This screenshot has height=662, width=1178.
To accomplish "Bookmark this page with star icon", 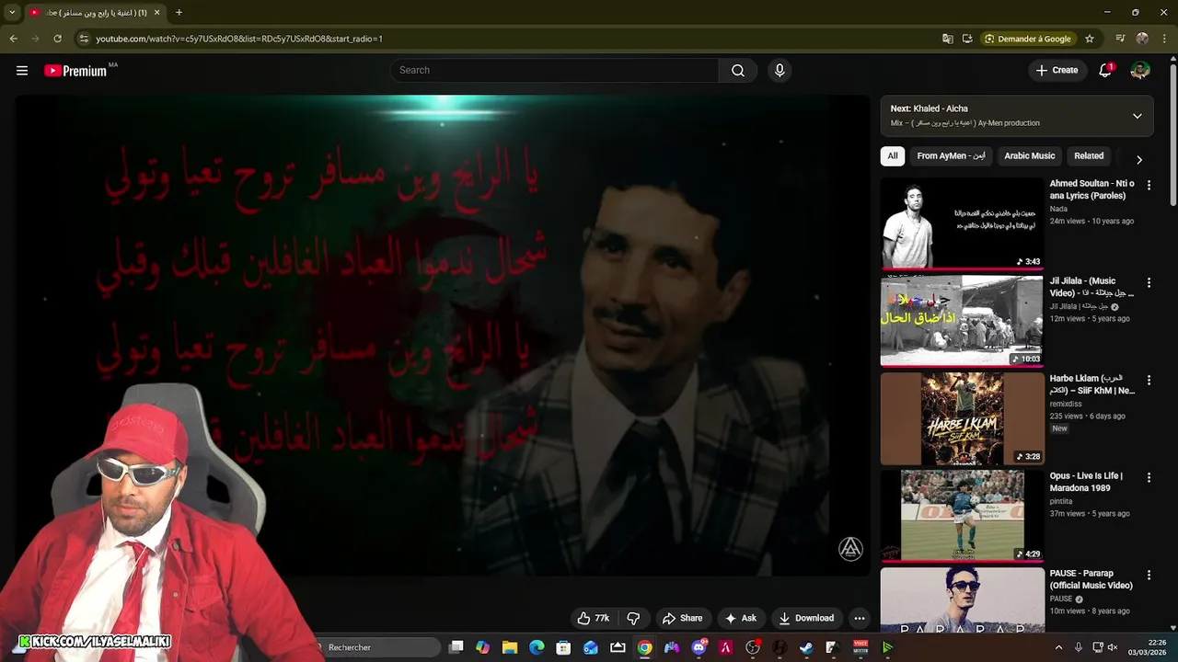I will tap(1090, 39).
